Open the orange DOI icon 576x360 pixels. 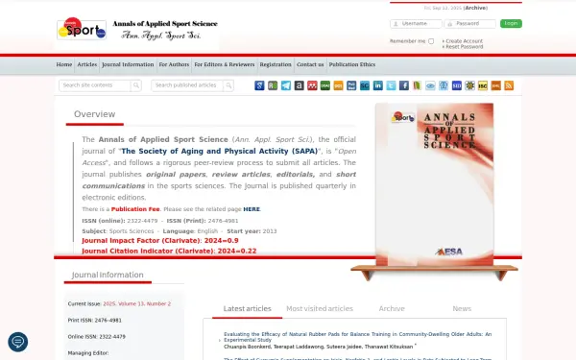click(x=338, y=85)
